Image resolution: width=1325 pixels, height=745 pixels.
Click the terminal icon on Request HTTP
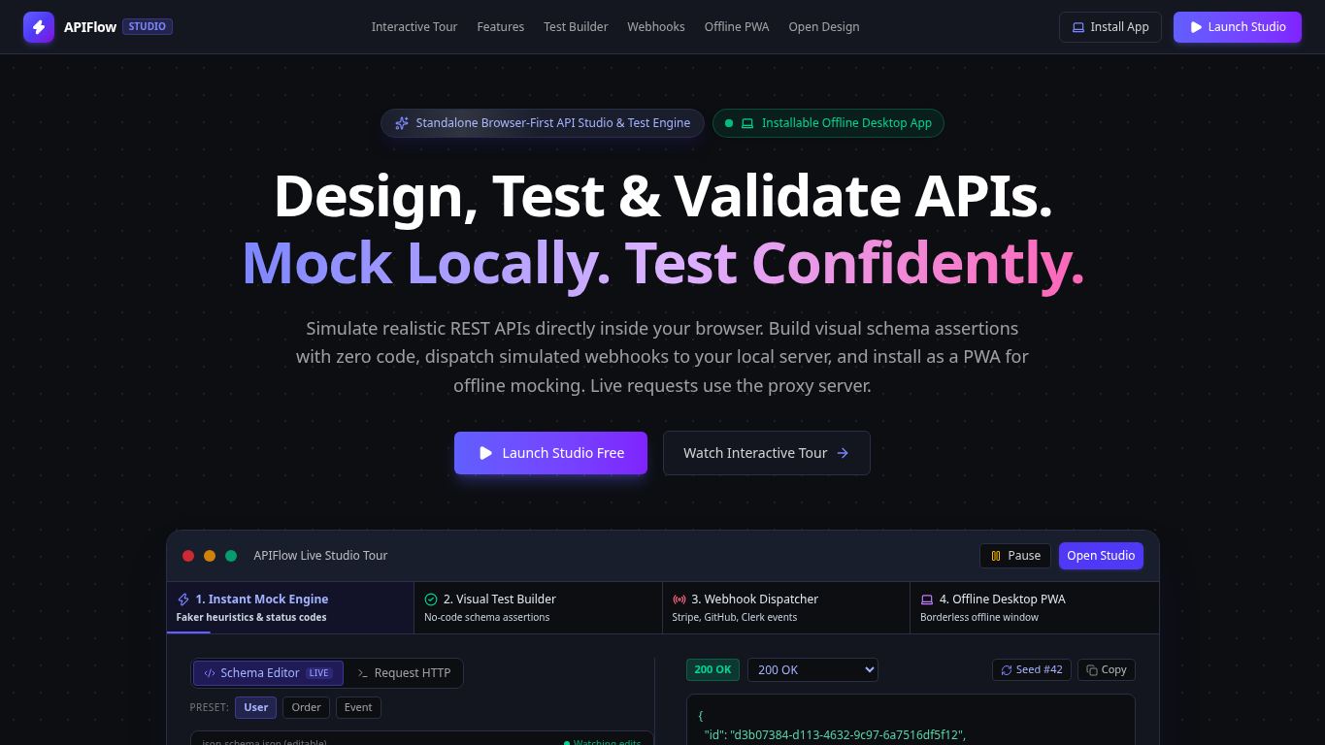[x=363, y=673]
